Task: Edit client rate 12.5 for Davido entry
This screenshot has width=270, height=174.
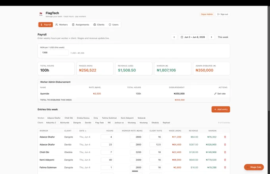Action: [x=156, y=144]
